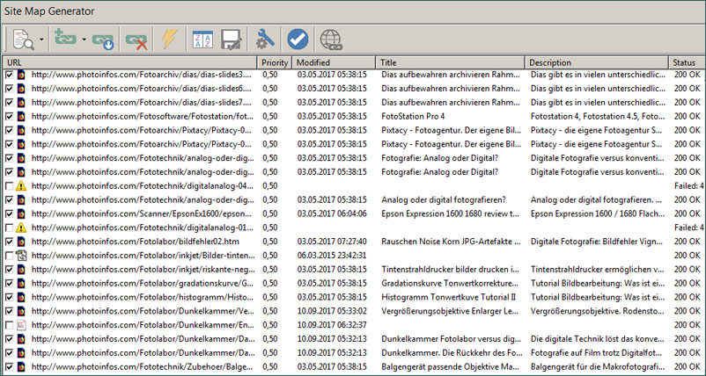Click the A-Z sort icon
Image resolution: width=706 pixels, height=376 pixels.
[202, 40]
